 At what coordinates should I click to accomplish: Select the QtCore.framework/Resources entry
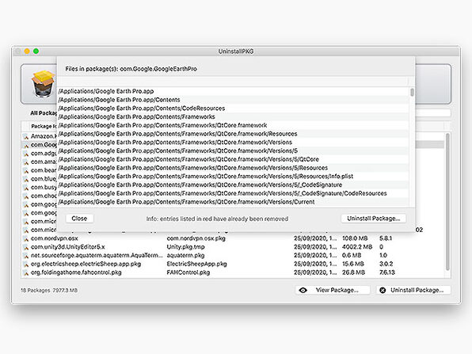[x=234, y=134]
